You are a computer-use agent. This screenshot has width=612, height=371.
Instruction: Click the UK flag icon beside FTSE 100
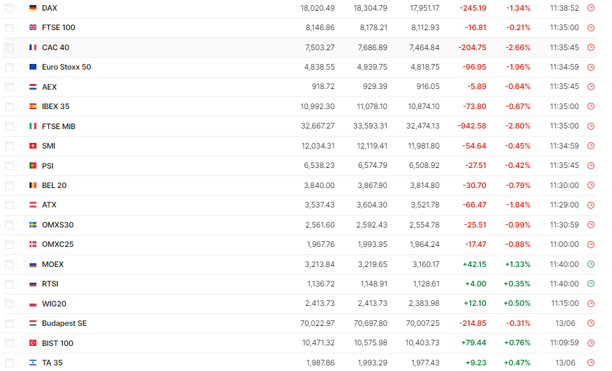tap(33, 28)
